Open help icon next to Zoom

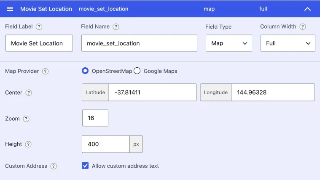tap(26, 119)
